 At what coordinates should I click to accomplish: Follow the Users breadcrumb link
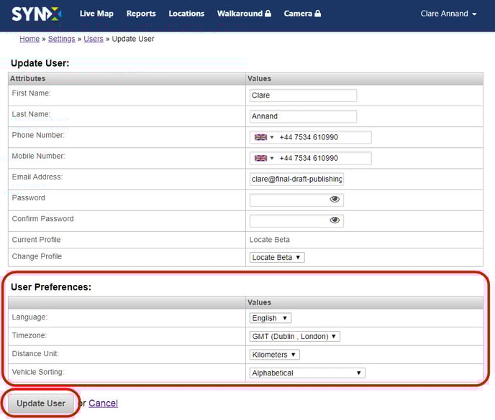tap(94, 39)
